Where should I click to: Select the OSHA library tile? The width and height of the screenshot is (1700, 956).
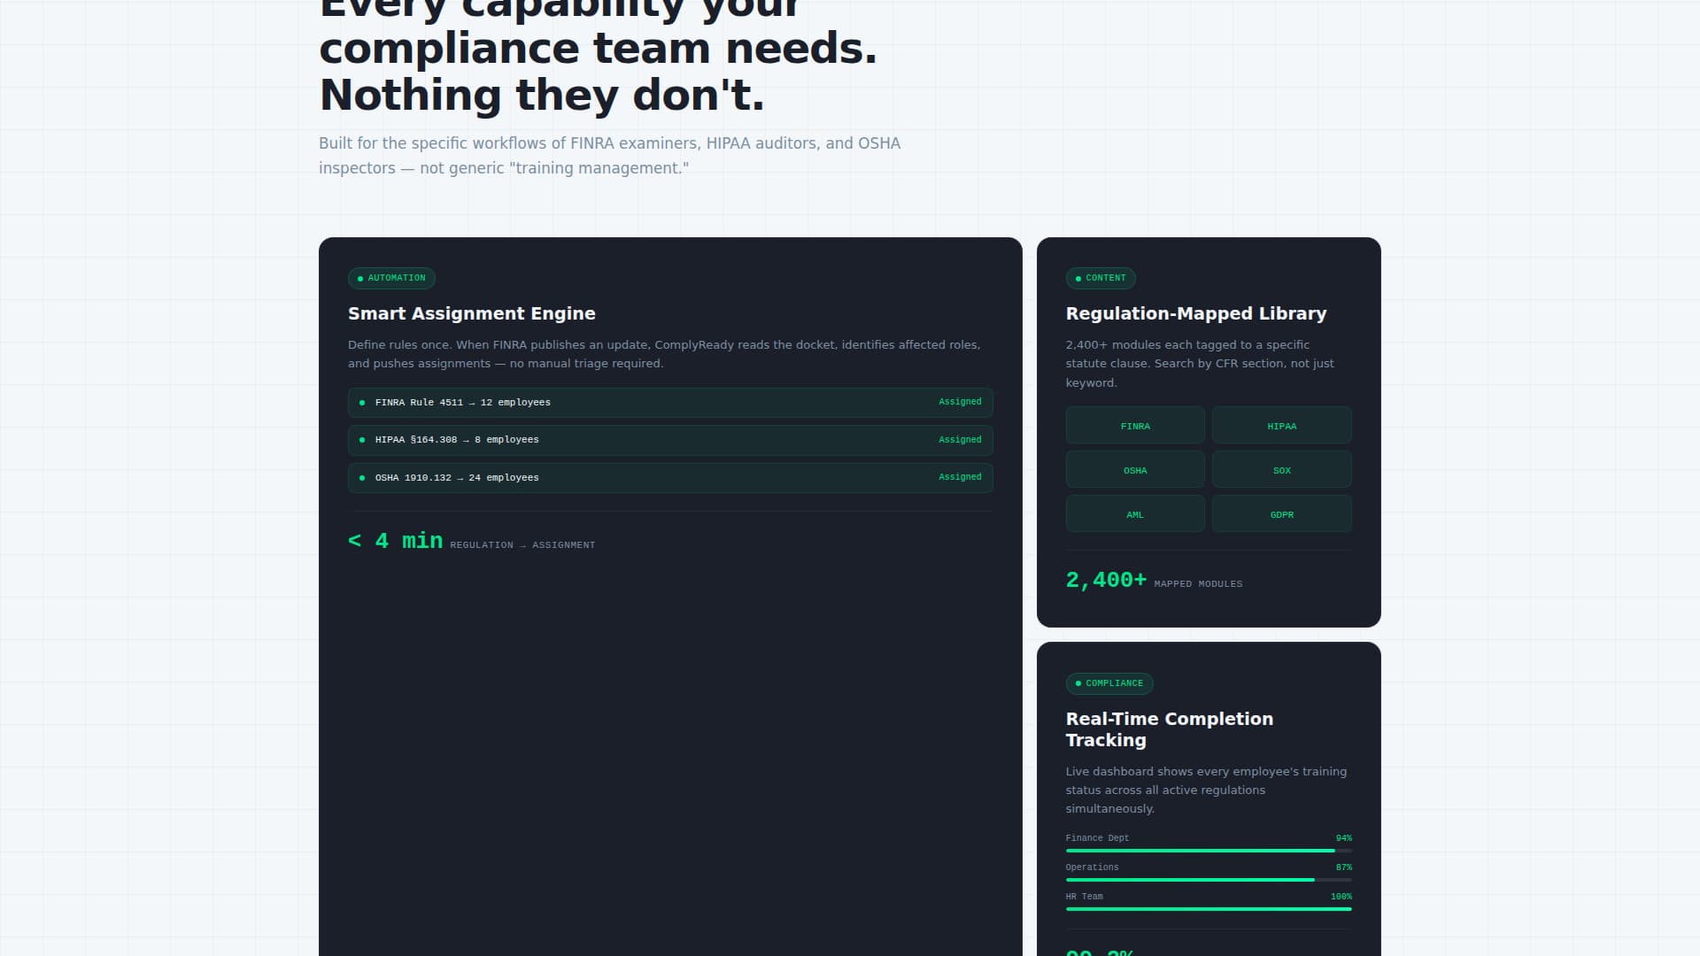pyautogui.click(x=1135, y=470)
